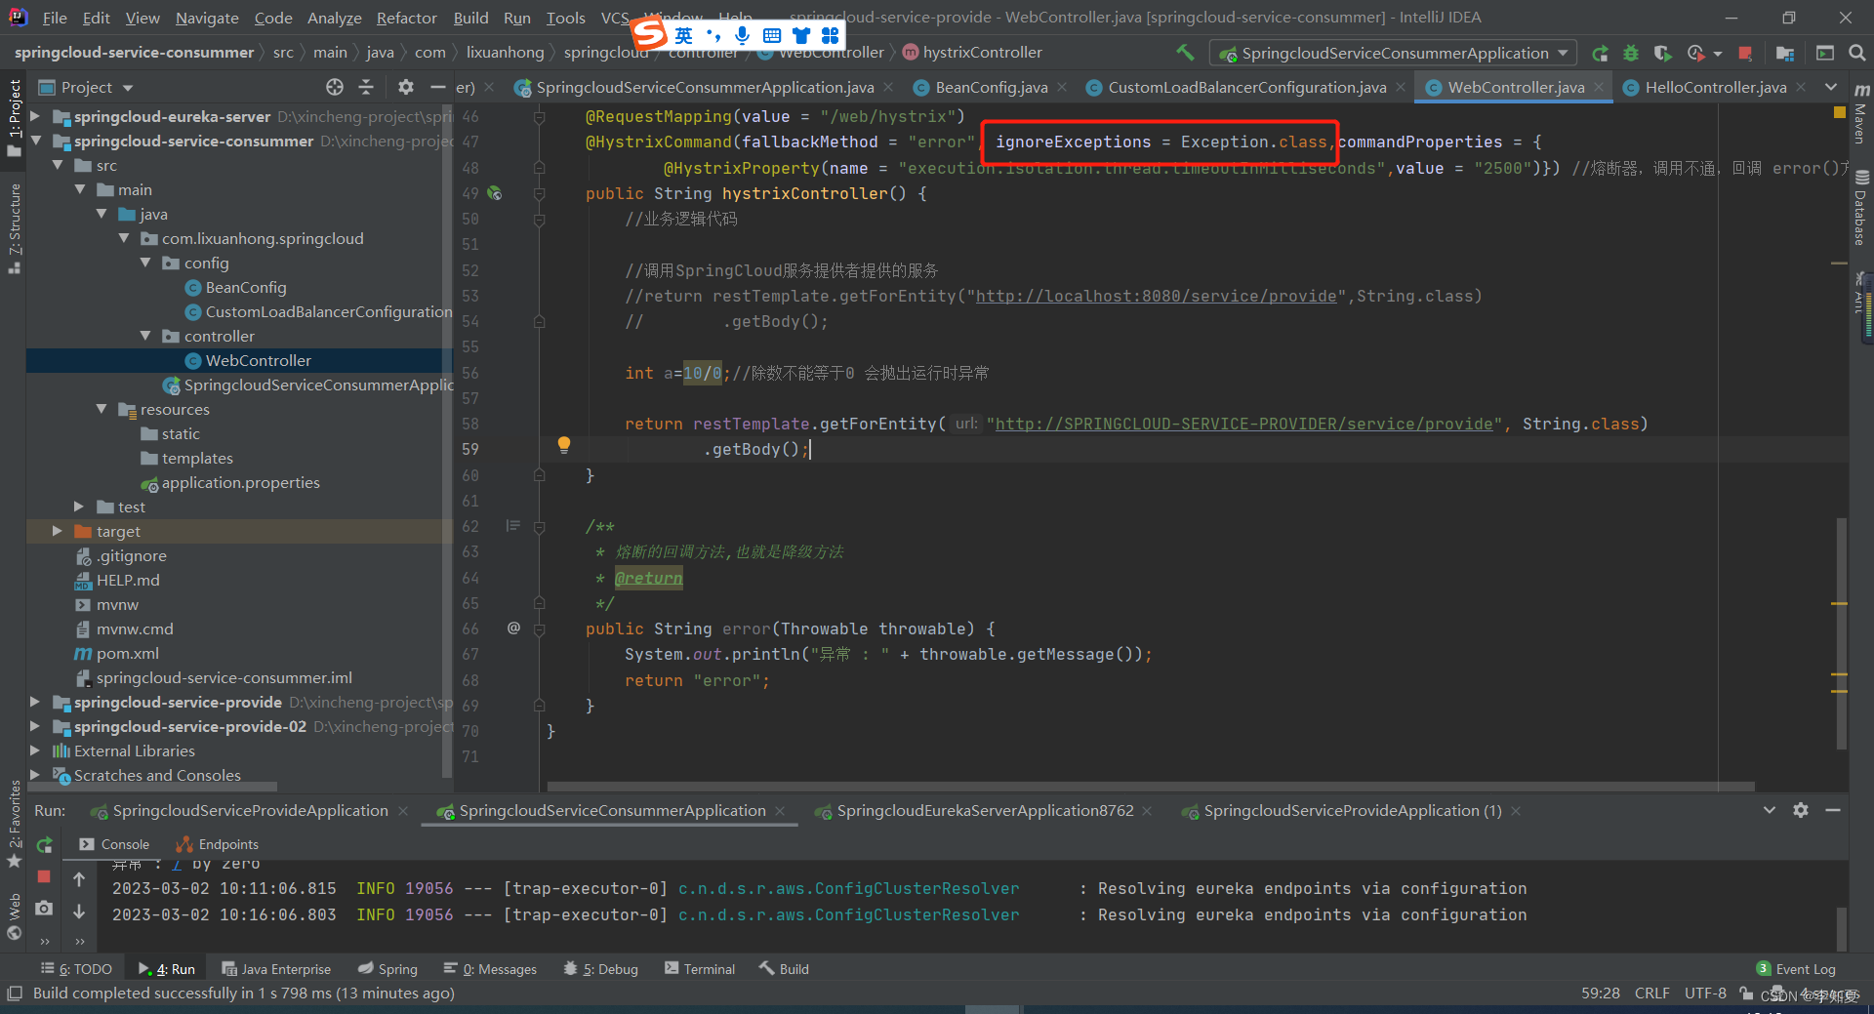Click the Profiler run icon
1874x1014 pixels.
[x=1696, y=53]
